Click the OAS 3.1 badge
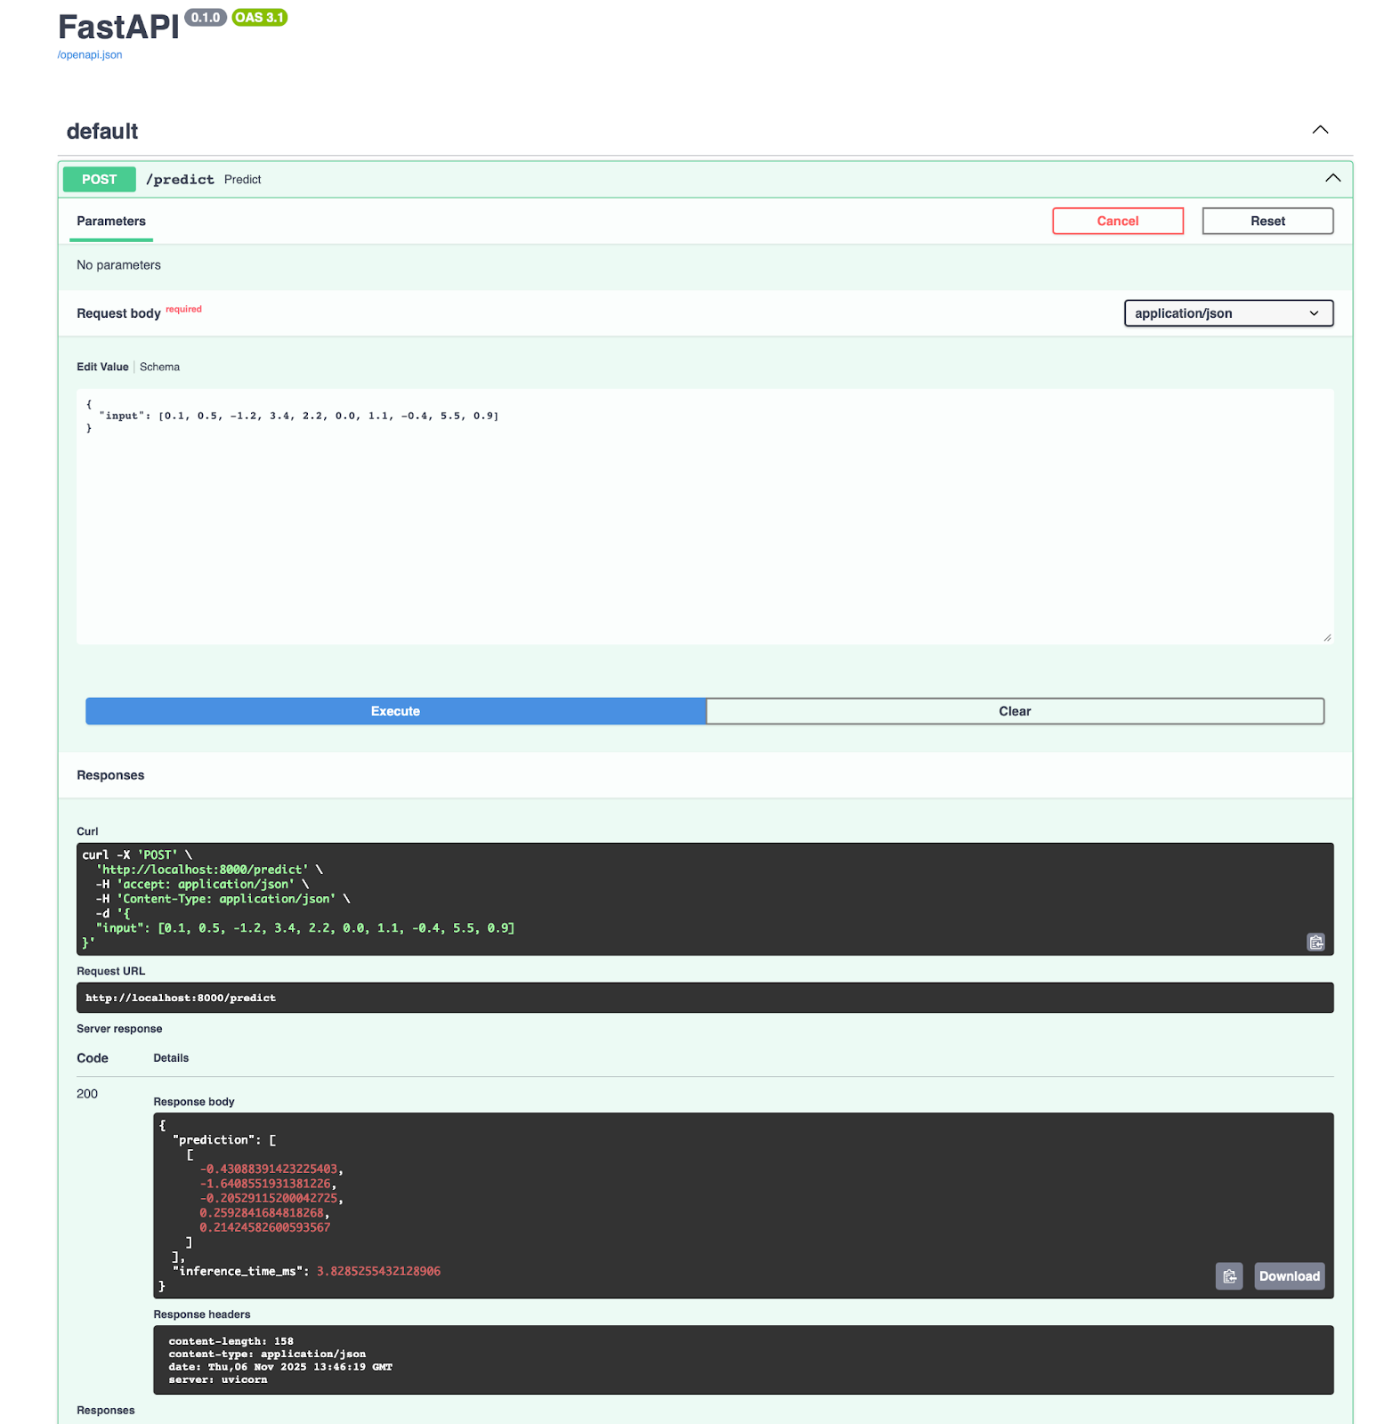The width and height of the screenshot is (1400, 1424). point(260,18)
